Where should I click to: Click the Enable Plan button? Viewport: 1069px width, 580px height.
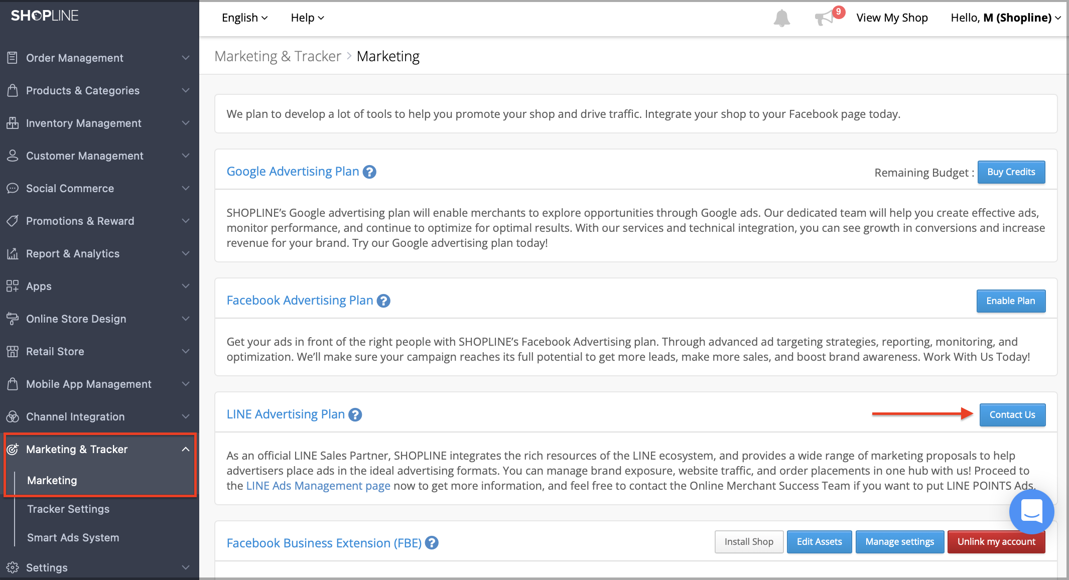[1011, 301]
